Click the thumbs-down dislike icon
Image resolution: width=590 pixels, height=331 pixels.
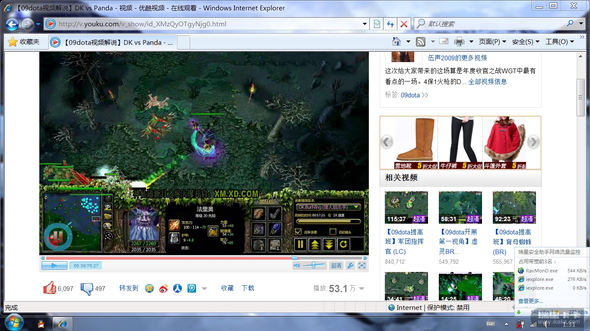point(87,288)
